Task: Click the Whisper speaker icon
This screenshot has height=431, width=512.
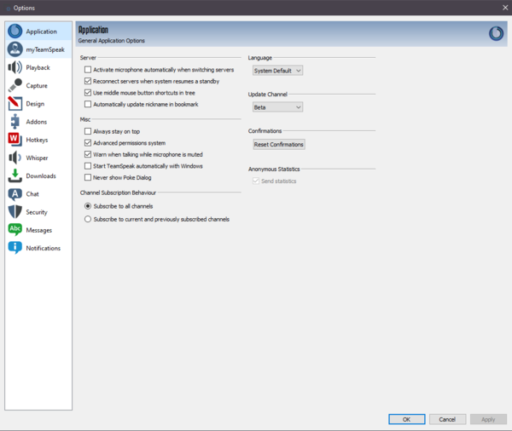Action: pyautogui.click(x=15, y=158)
